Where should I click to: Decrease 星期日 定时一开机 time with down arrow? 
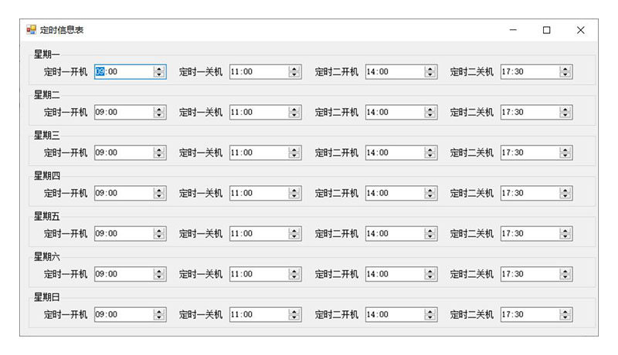point(159,318)
